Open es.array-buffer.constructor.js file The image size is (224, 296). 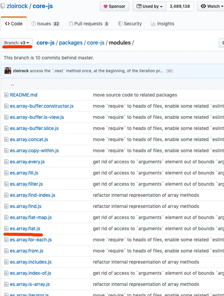(42, 106)
